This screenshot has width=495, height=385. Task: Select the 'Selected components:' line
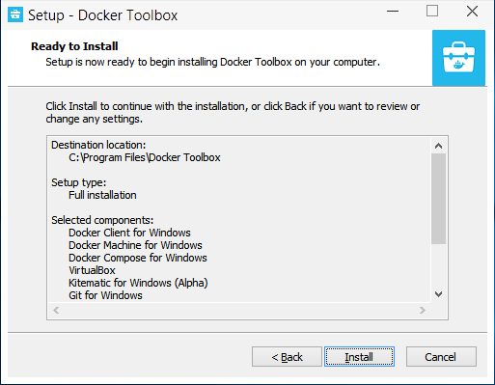point(102,220)
